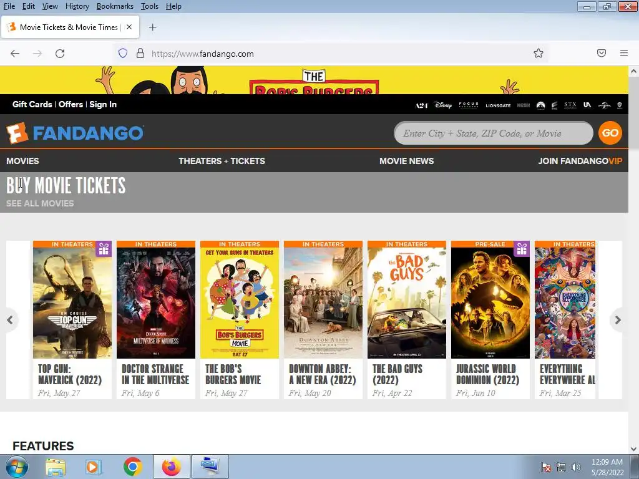
Task: Click the taskbar clock showing 12:09 AM
Action: pyautogui.click(x=607, y=467)
